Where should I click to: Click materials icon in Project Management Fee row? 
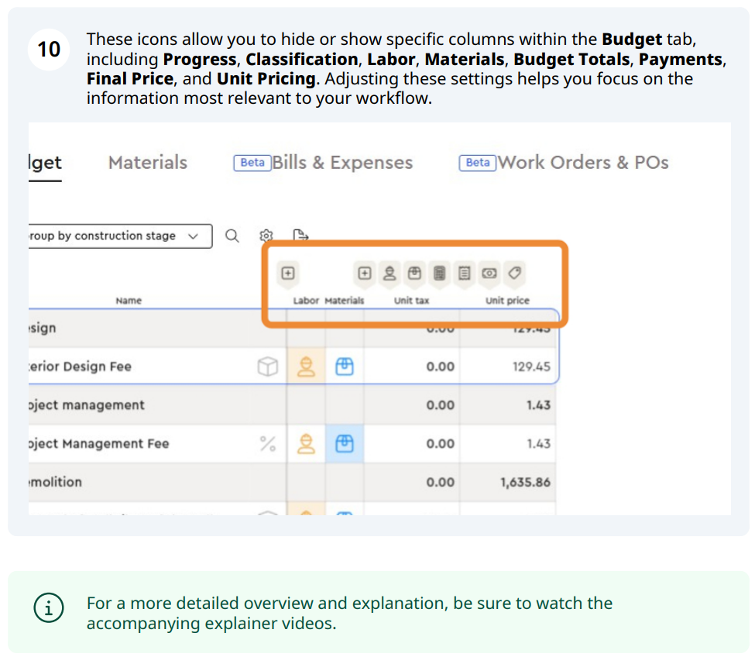(x=345, y=444)
